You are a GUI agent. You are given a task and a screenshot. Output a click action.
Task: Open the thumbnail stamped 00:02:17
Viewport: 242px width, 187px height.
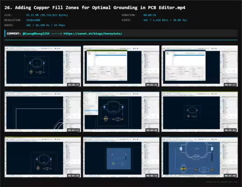200,66
